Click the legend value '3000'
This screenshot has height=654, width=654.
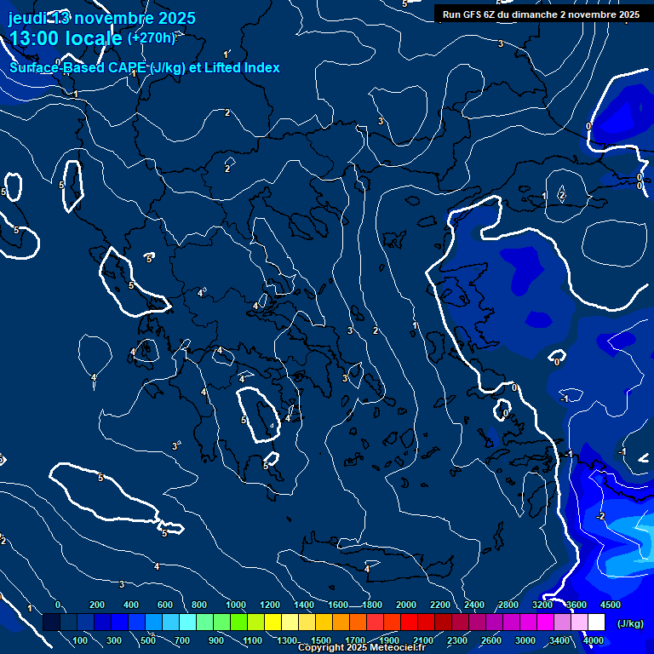(x=525, y=640)
